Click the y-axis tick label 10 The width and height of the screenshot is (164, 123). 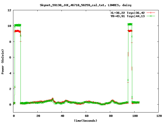9,26
